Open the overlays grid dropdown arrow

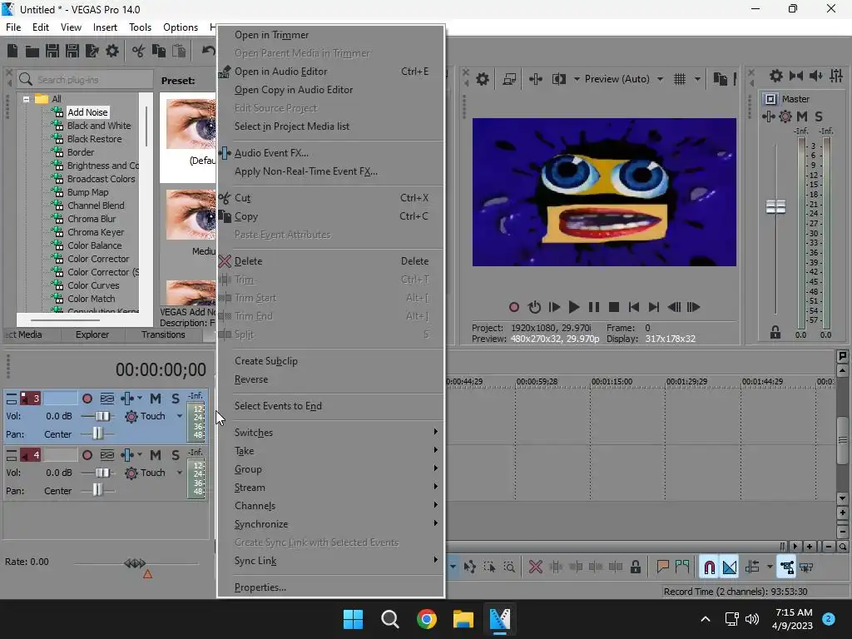click(697, 79)
